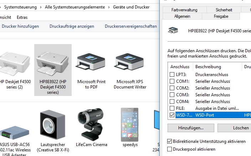The height and width of the screenshot is (156, 251).
Task: Switch to the Freigabe tab
Action: click(x=221, y=16)
